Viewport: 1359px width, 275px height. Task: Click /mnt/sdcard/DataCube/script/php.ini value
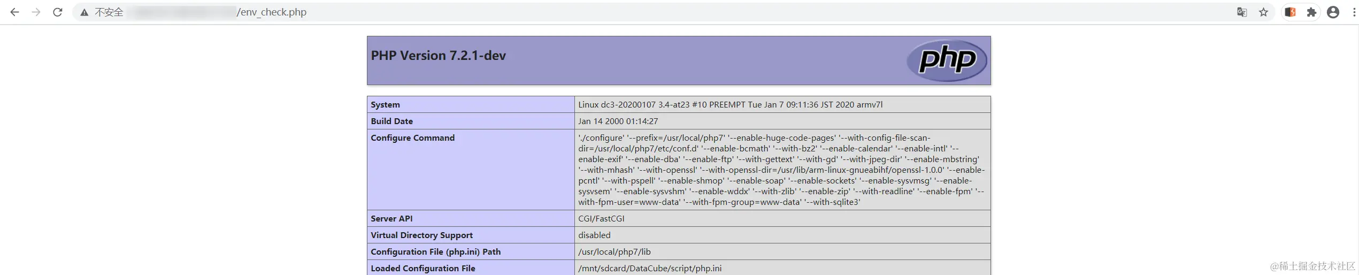click(x=650, y=269)
